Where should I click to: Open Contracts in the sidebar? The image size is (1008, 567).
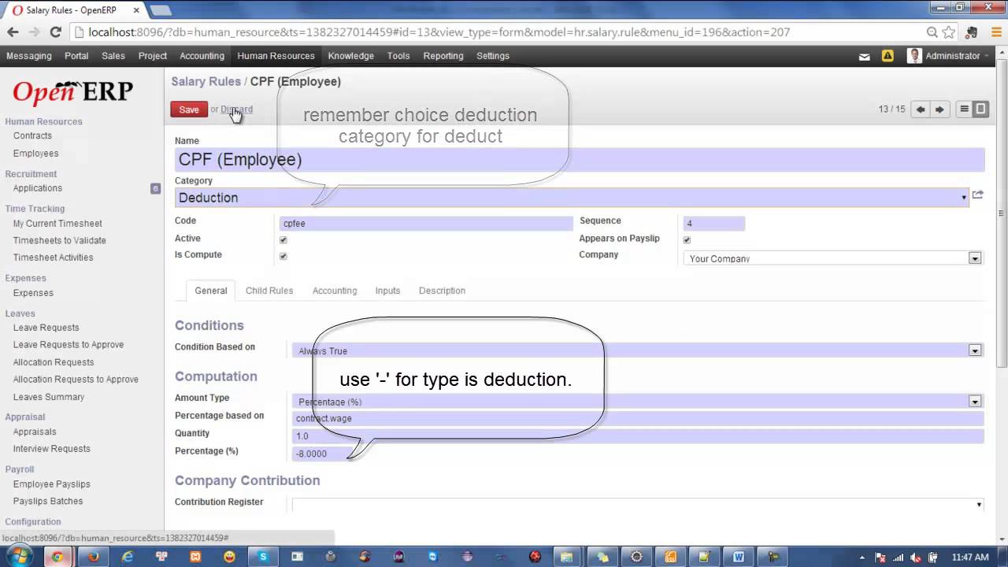32,135
